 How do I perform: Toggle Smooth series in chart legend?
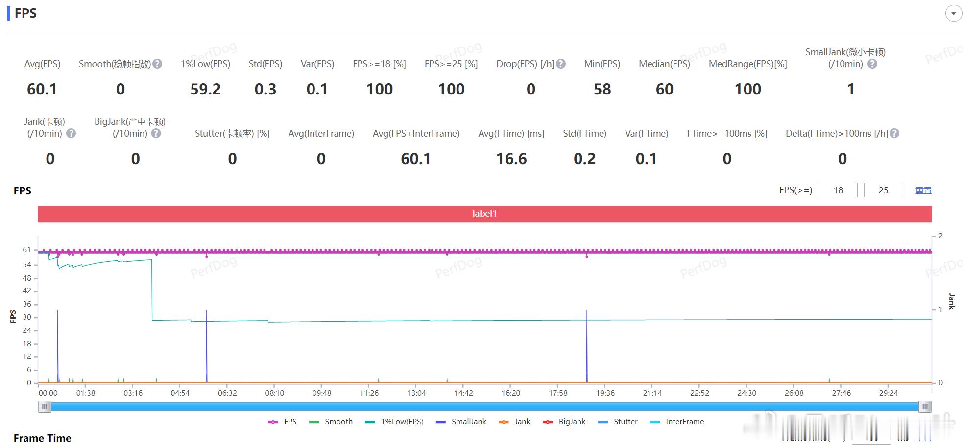click(331, 421)
